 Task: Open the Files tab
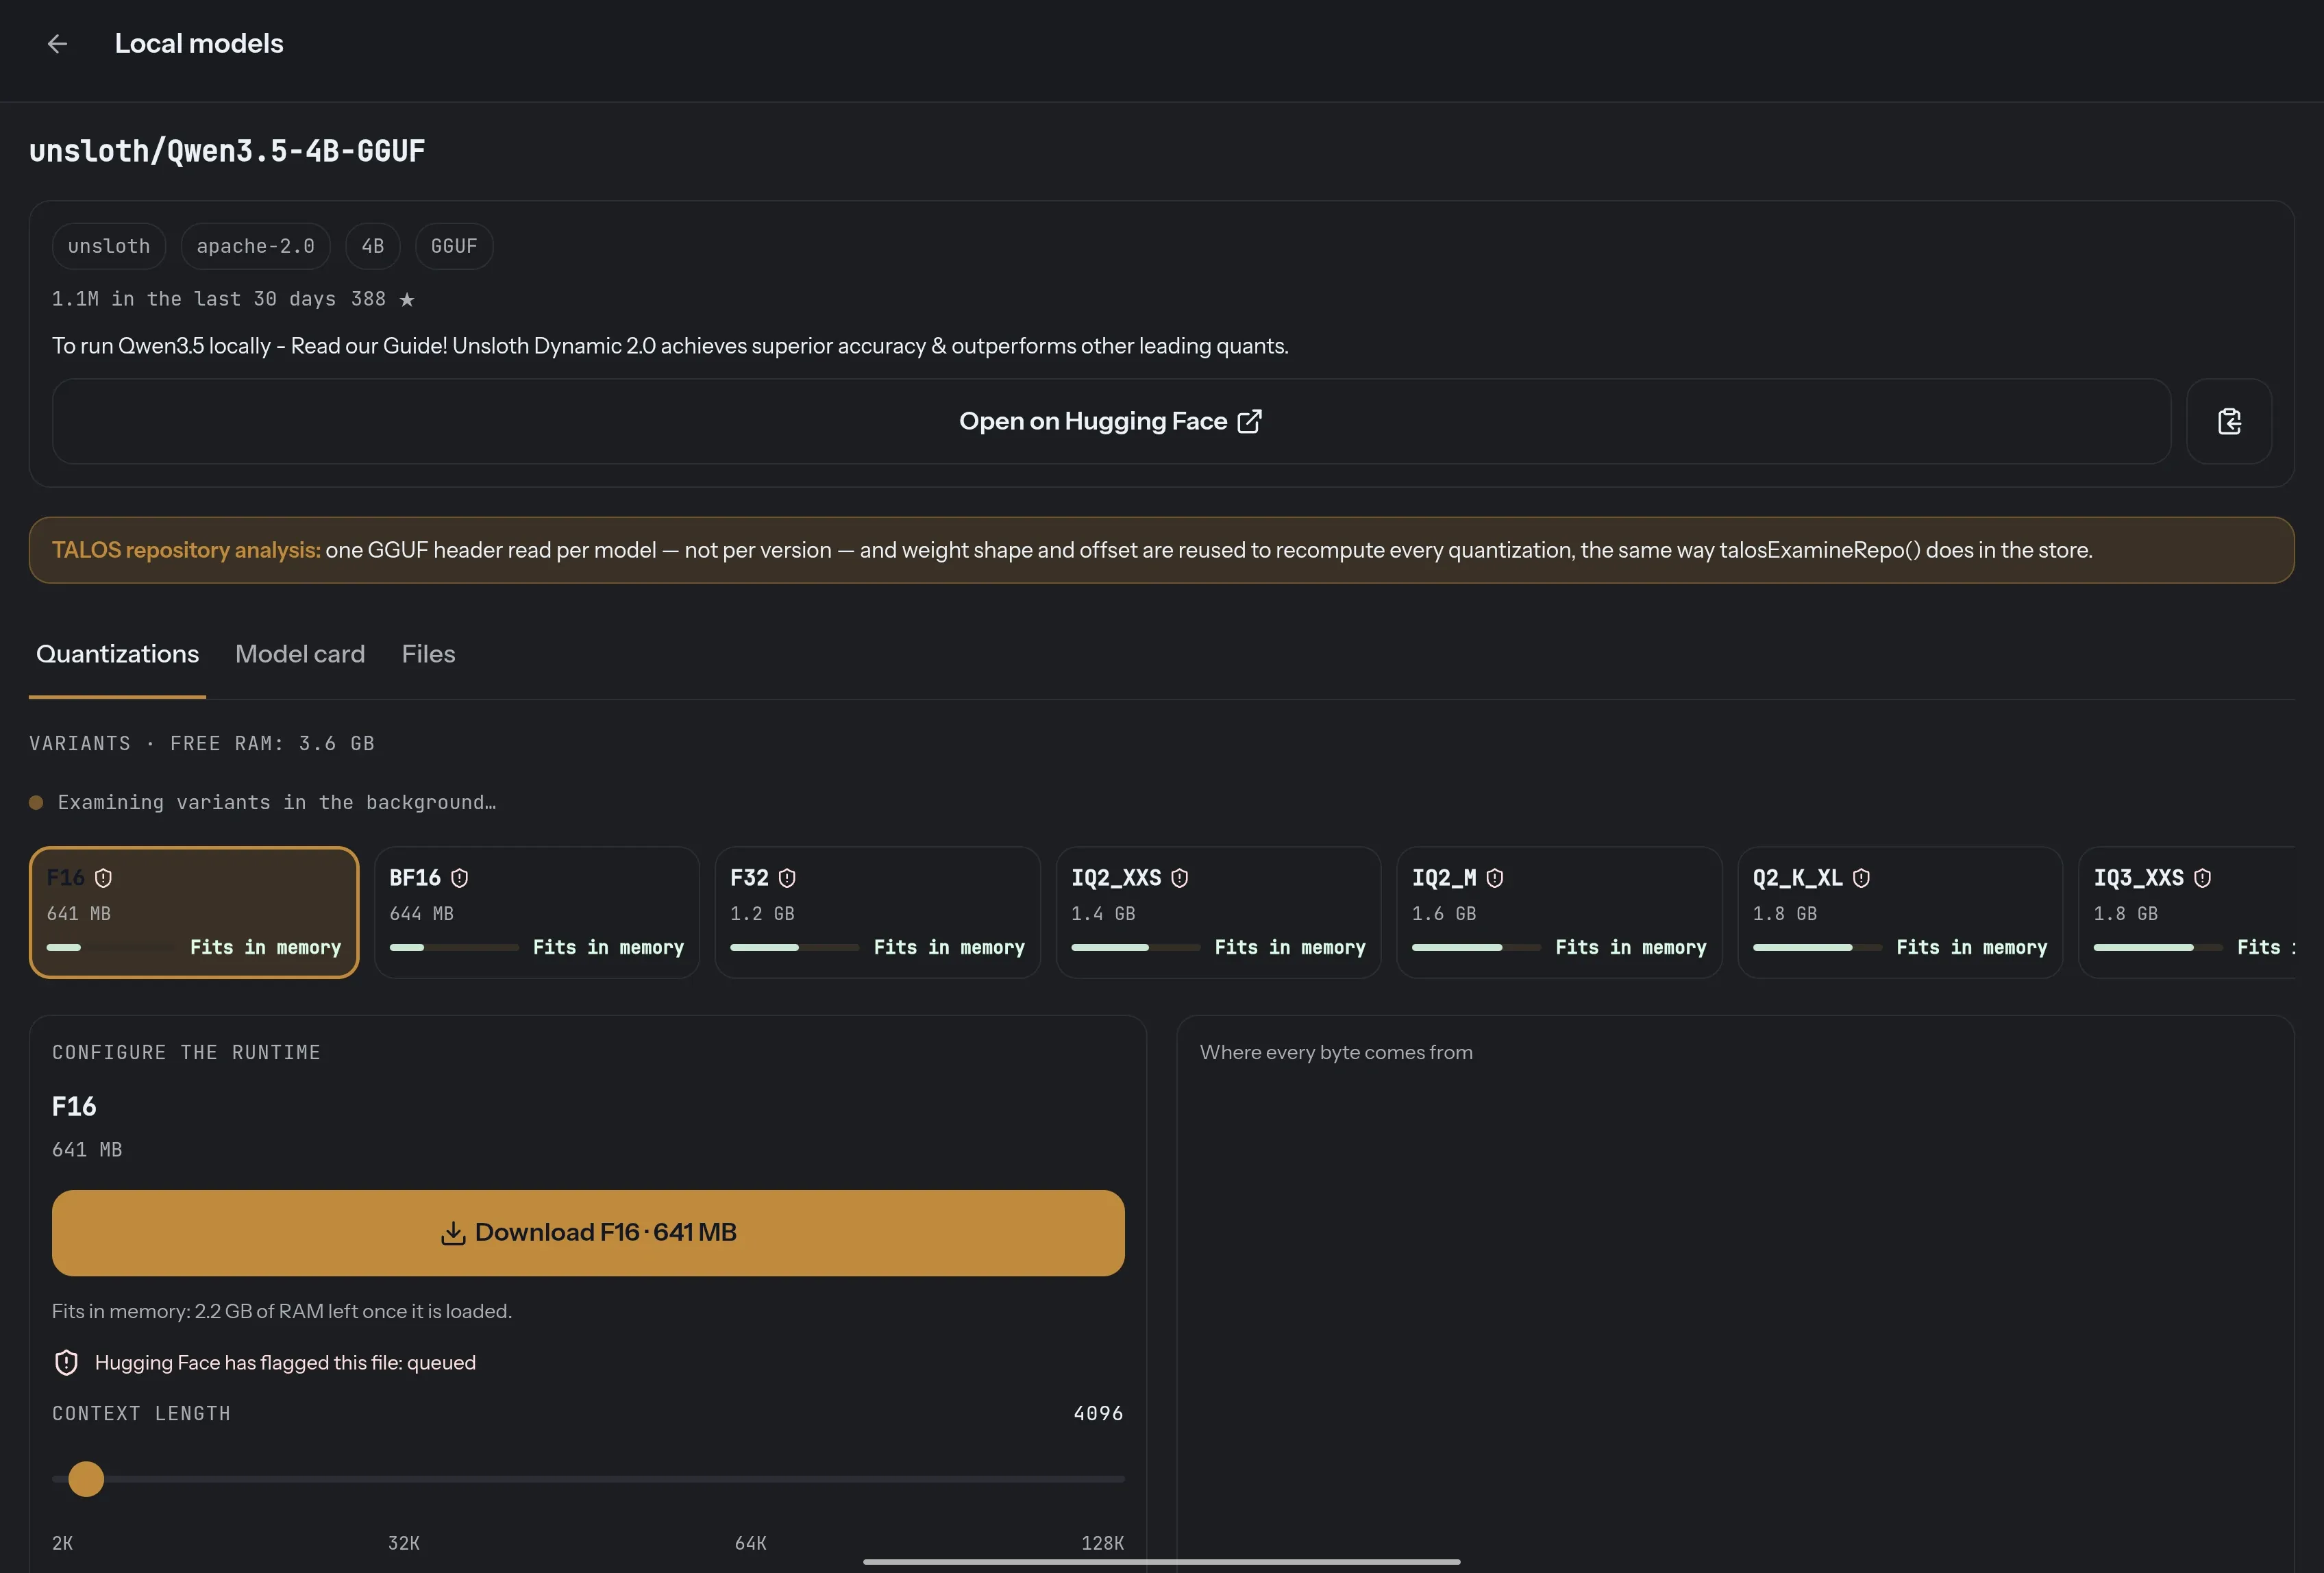click(428, 654)
